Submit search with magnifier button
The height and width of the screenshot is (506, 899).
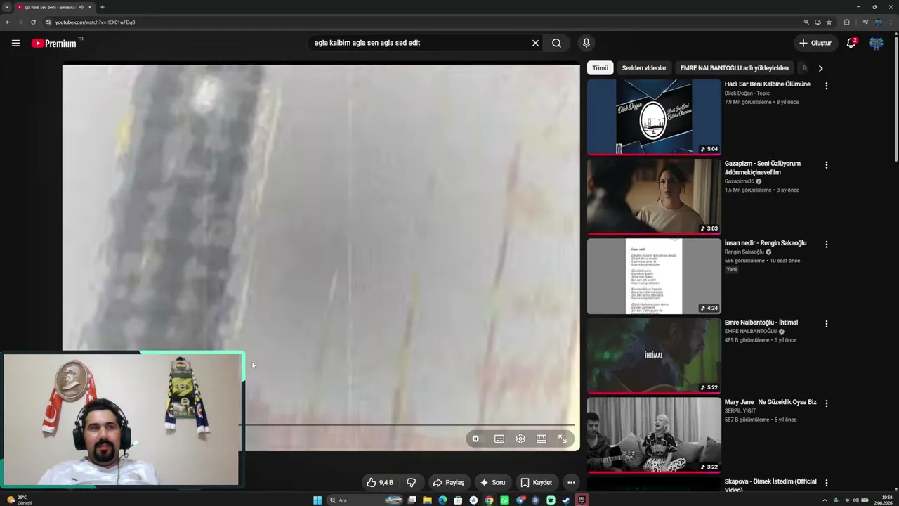(x=556, y=43)
